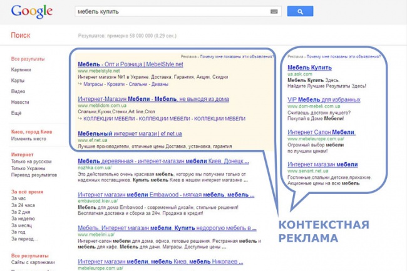Open ad Интернет-Магазин Мебели не выходя из дома
This screenshot has height=271, width=407.
tap(153, 99)
